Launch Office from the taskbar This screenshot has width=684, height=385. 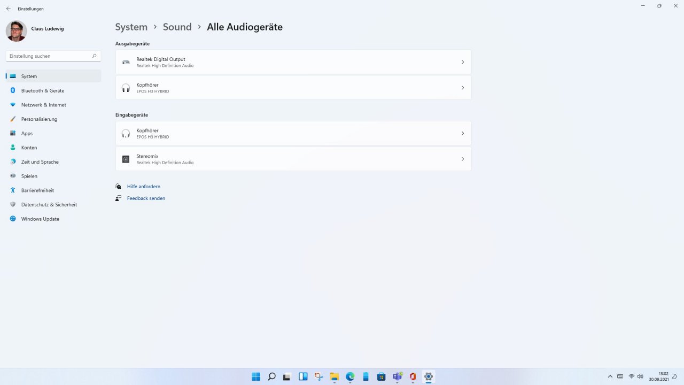[413, 376]
